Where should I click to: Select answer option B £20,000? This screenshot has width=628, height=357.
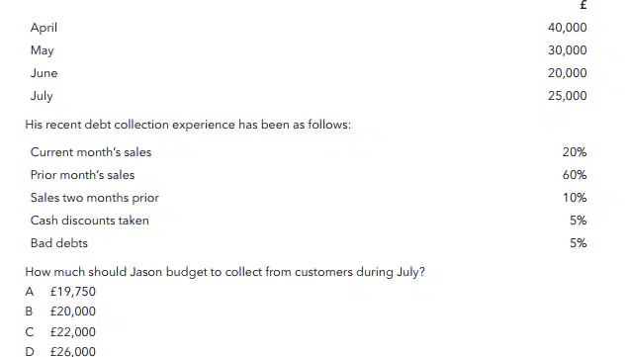60,312
